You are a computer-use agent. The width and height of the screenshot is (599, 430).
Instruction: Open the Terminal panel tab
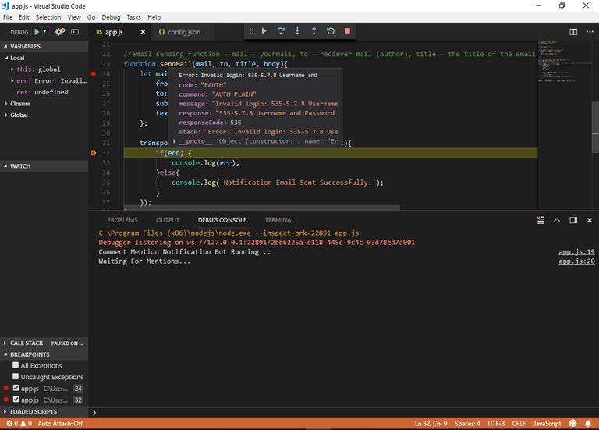(x=279, y=220)
